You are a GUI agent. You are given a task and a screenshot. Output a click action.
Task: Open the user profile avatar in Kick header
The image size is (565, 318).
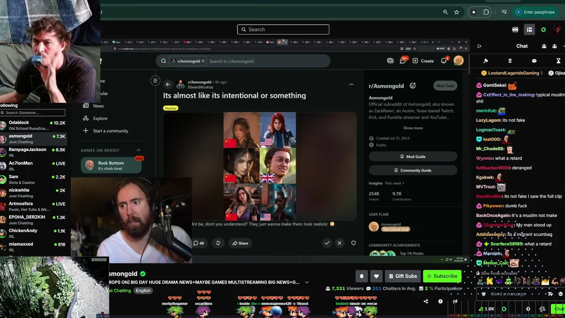click(557, 30)
